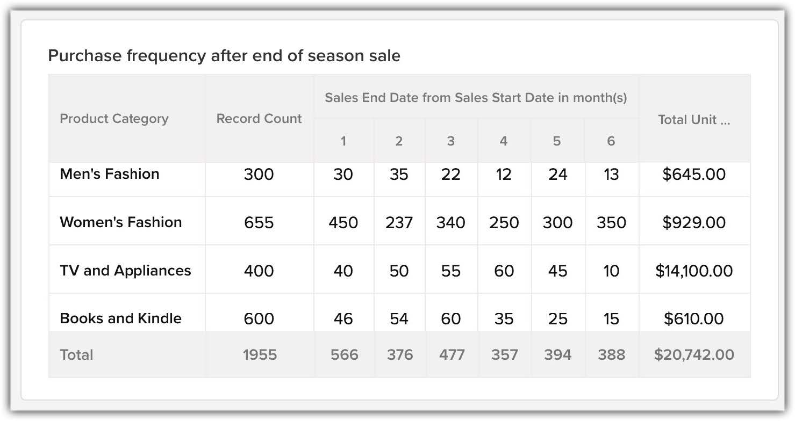Screen dimensions: 795x421
Task: Click month 3 column header
Action: [x=450, y=141]
